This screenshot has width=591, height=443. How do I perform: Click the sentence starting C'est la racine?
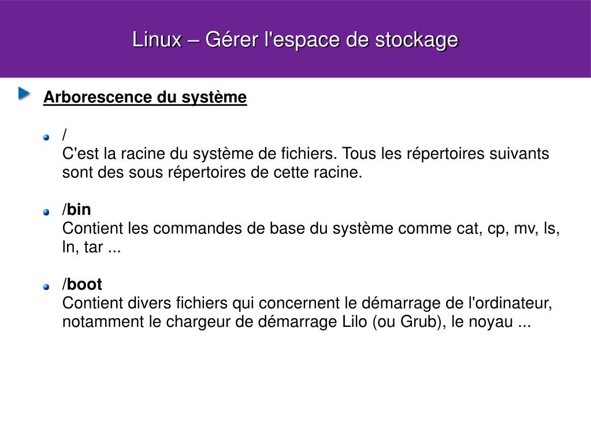tap(306, 153)
